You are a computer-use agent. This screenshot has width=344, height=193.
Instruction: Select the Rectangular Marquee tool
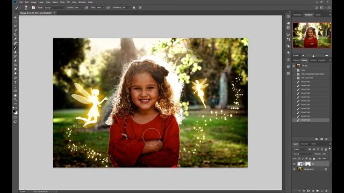pos(15,21)
